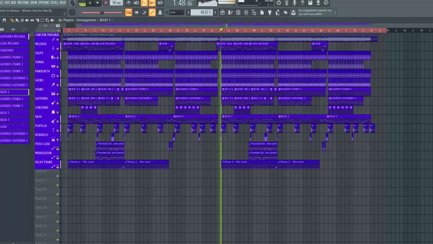Mute the GOLPE track

pyautogui.click(x=58, y=58)
